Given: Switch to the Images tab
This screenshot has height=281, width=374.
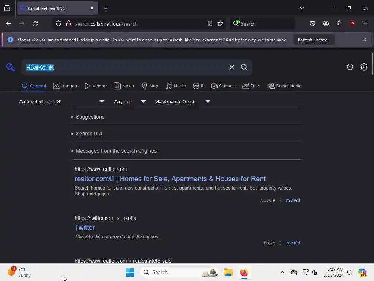Looking at the screenshot, I should point(65,86).
